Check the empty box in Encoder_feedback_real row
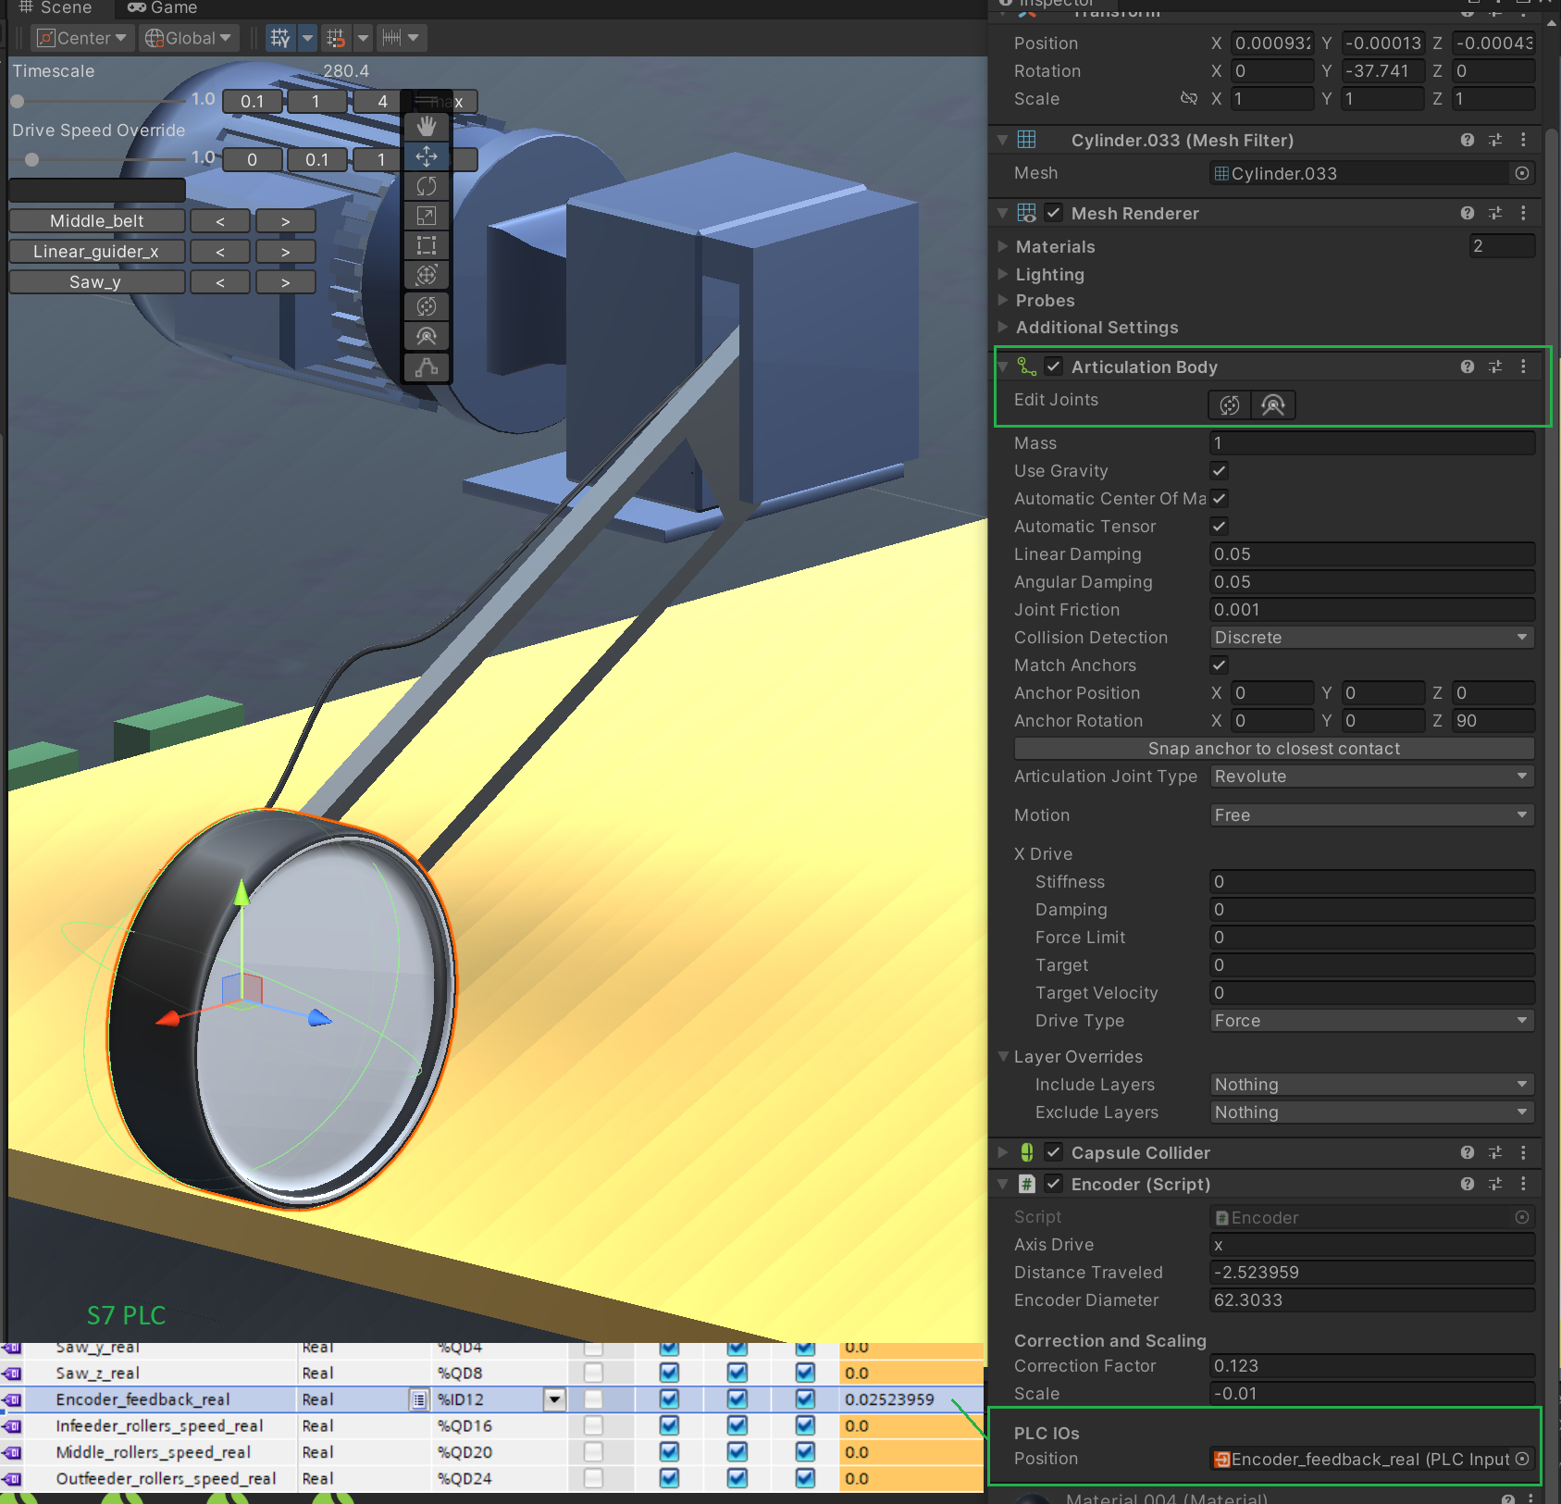The height and width of the screenshot is (1504, 1561). pos(593,1398)
